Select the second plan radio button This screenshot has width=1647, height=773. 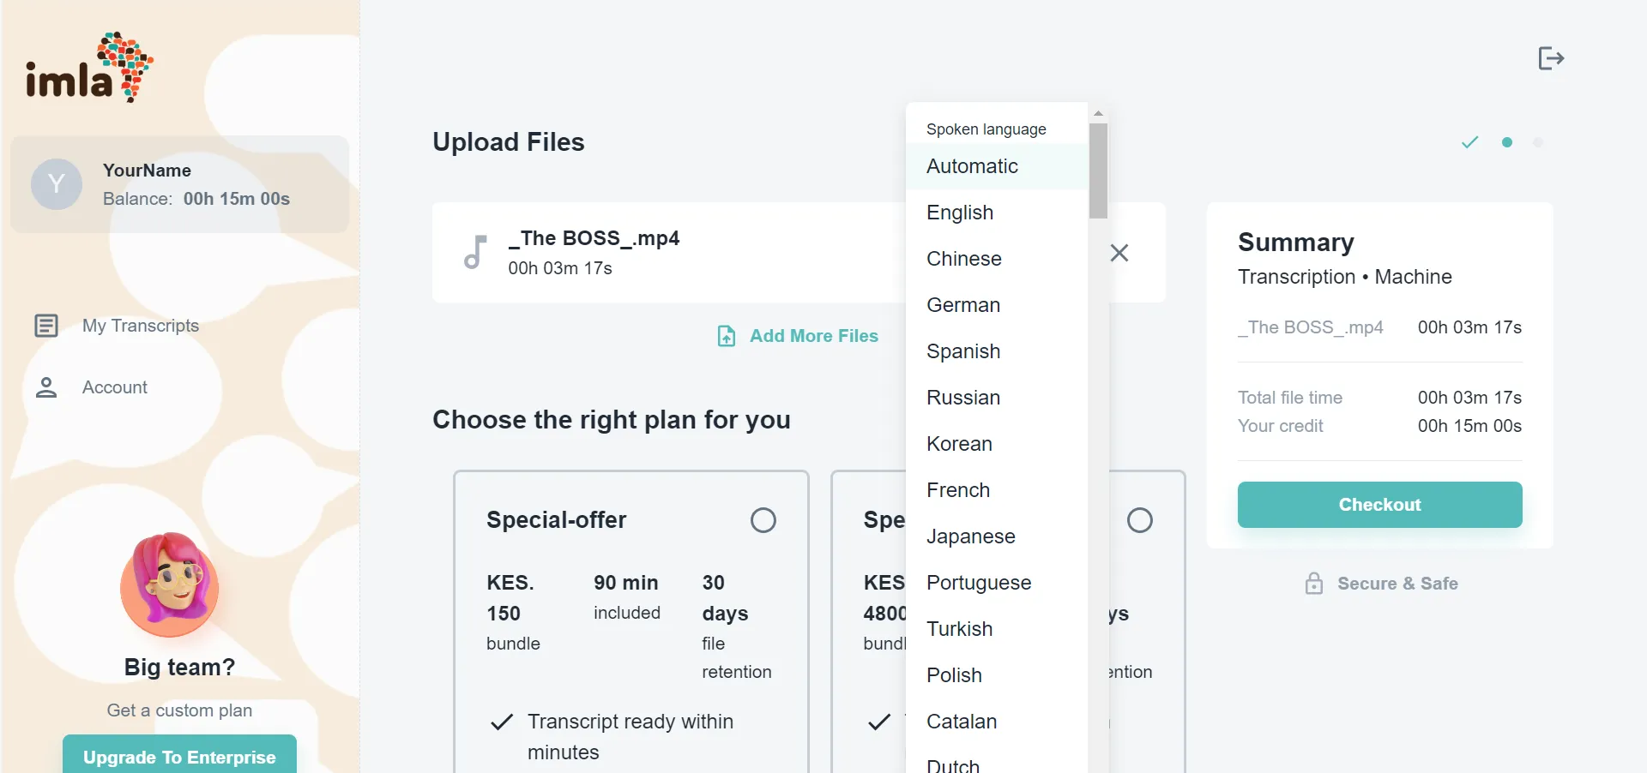click(x=1139, y=520)
